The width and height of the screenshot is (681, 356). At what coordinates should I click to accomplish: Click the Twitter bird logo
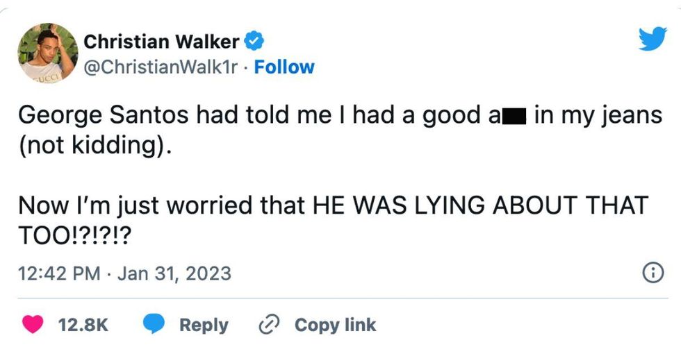pos(652,38)
